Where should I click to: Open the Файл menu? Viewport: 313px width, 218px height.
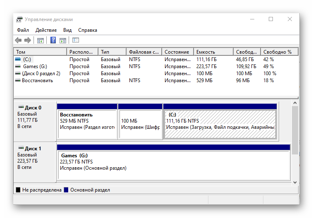(x=23, y=30)
